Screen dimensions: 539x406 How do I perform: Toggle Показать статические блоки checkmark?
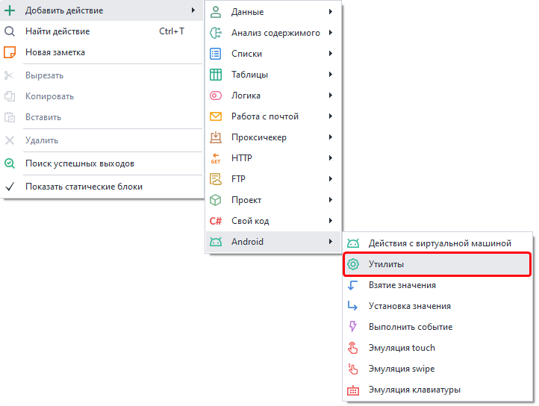[x=10, y=187]
